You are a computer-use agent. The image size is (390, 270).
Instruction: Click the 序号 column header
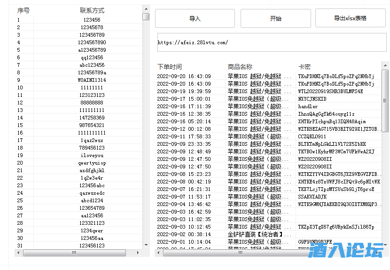pos(23,10)
